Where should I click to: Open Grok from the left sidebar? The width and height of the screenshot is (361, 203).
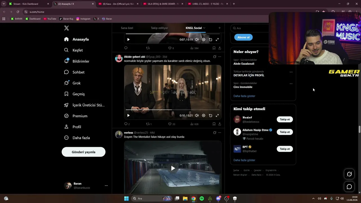pyautogui.click(x=72, y=83)
